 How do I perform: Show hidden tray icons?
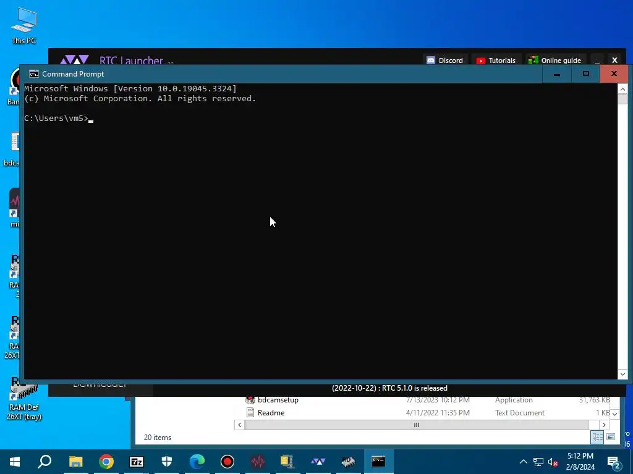tap(523, 462)
